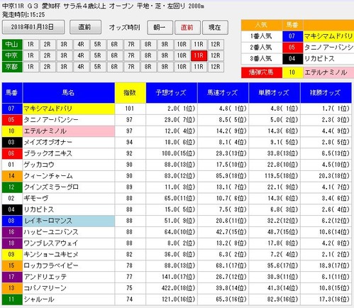The image size is (354, 308).
Task: Open 中山 5R race
Action: point(98,45)
